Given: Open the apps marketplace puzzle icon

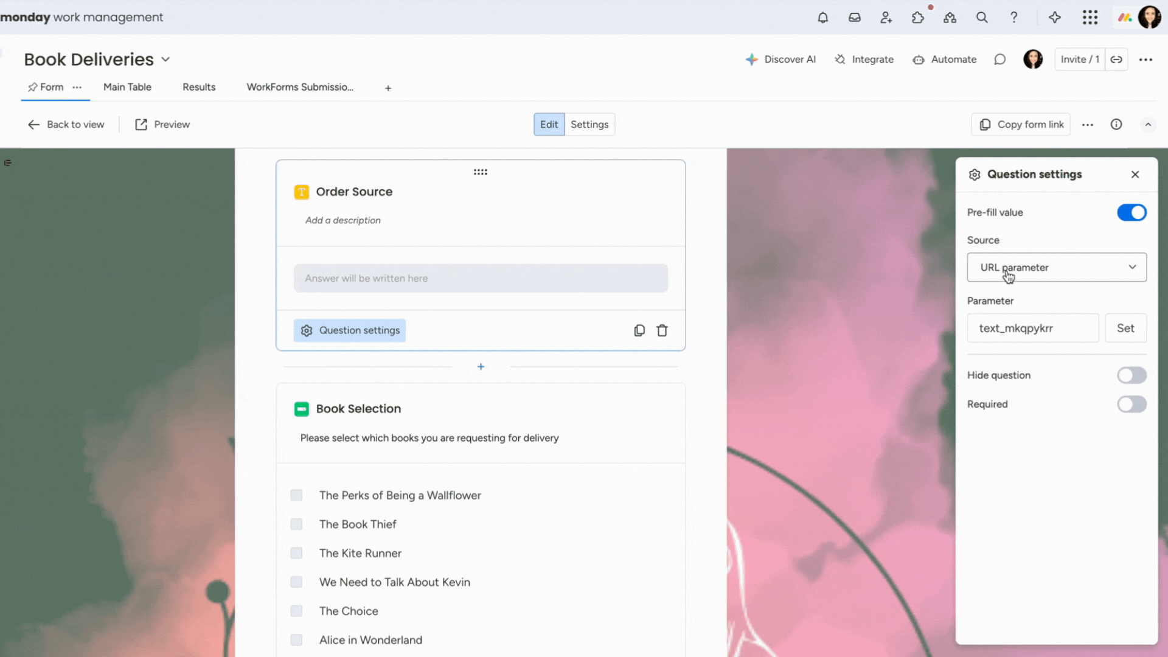Looking at the screenshot, I should [918, 18].
